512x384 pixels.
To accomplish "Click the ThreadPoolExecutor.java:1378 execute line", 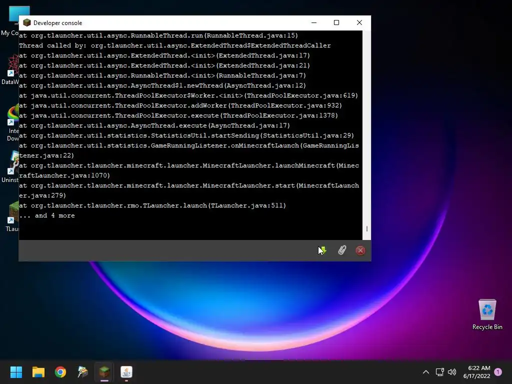I will 178,115.
